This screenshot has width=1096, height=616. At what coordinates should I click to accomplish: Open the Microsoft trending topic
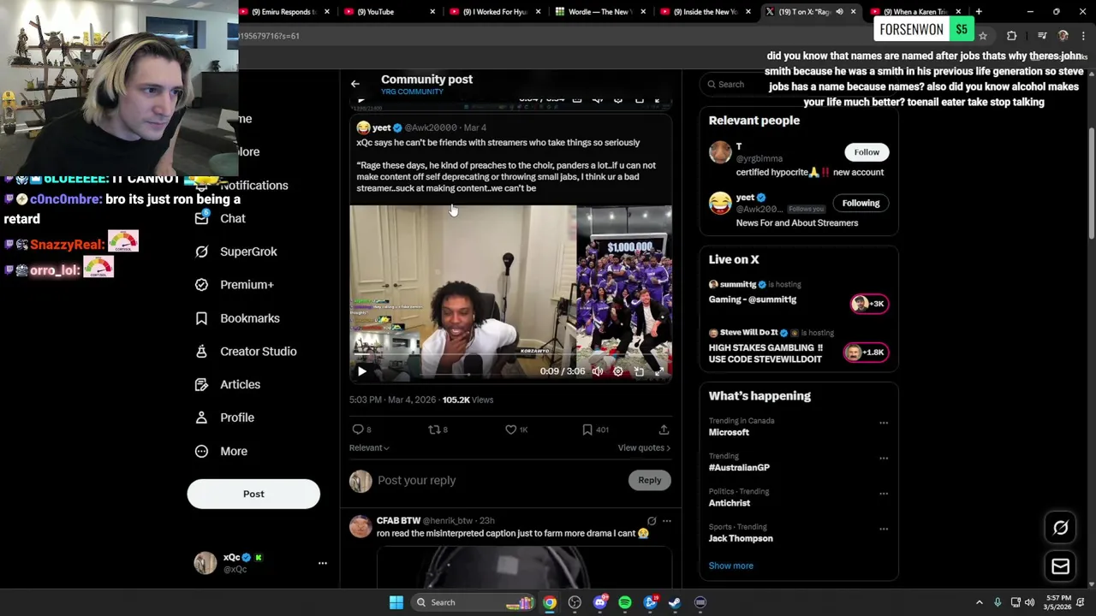pyautogui.click(x=729, y=432)
